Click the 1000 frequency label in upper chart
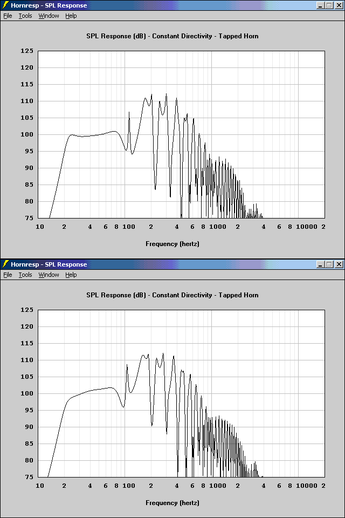 218,227
